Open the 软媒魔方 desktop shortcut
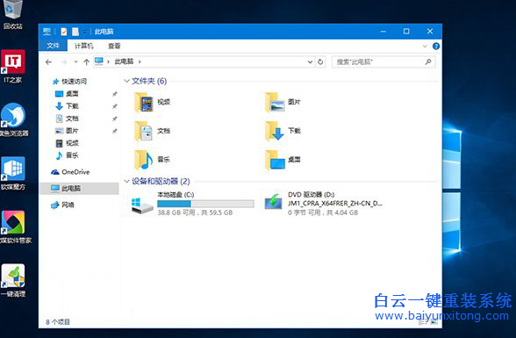Viewport: 516px width, 338px height. click(x=13, y=174)
